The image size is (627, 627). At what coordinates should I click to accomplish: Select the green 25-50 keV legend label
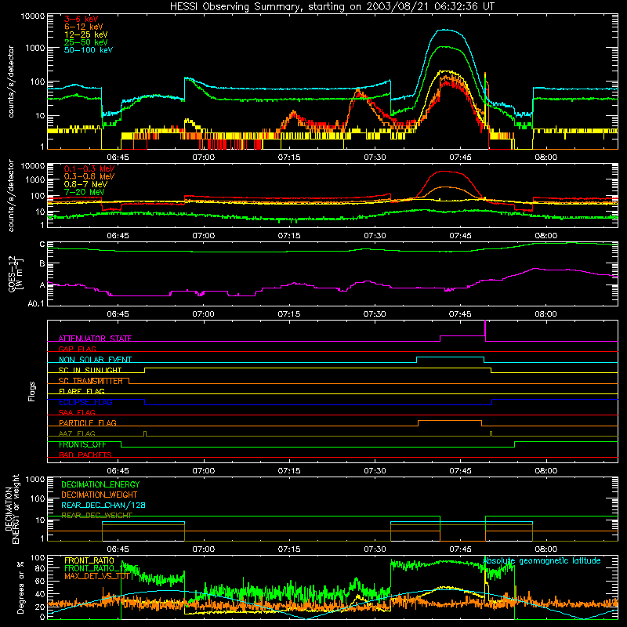coord(86,42)
